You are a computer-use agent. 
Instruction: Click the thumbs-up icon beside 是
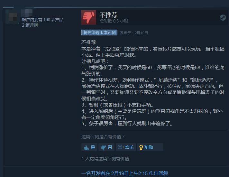(x=86, y=148)
